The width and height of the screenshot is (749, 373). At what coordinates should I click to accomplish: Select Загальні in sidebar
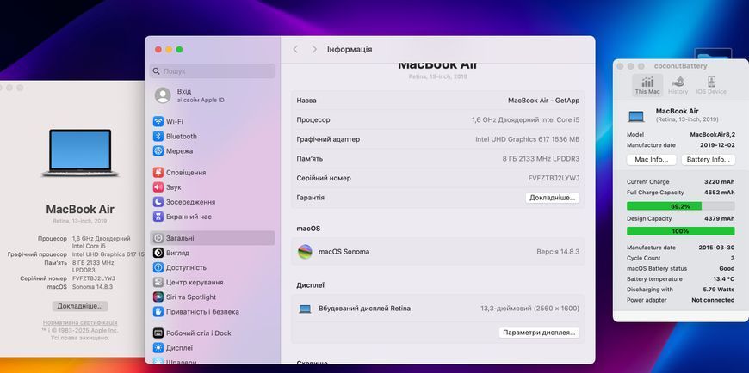click(213, 238)
